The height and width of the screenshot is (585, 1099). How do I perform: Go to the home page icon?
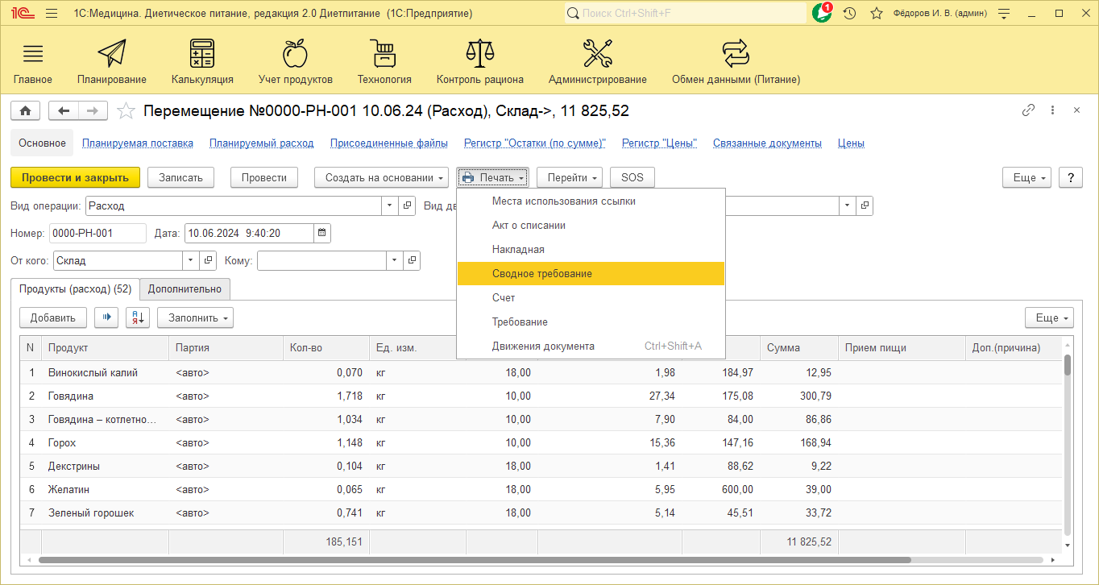25,111
